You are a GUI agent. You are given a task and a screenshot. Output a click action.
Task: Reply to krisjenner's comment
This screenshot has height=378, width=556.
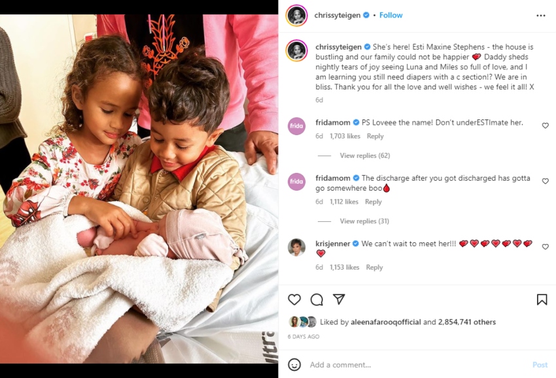[x=374, y=267]
